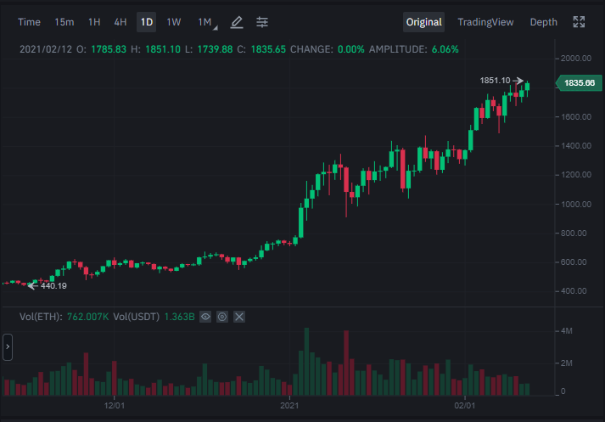This screenshot has height=422, width=605.
Task: Remove the volume indicator with X
Action: (239, 317)
